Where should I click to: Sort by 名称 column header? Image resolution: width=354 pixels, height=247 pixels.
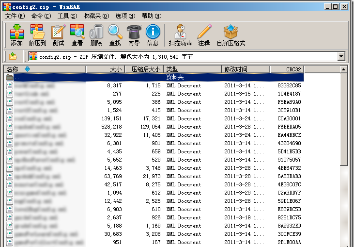pos(45,69)
